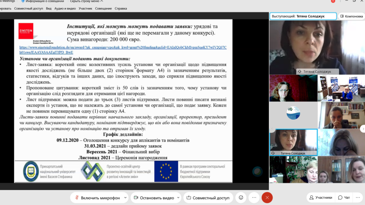
Task: Open the Чат chat panel
Action: (x=344, y=198)
